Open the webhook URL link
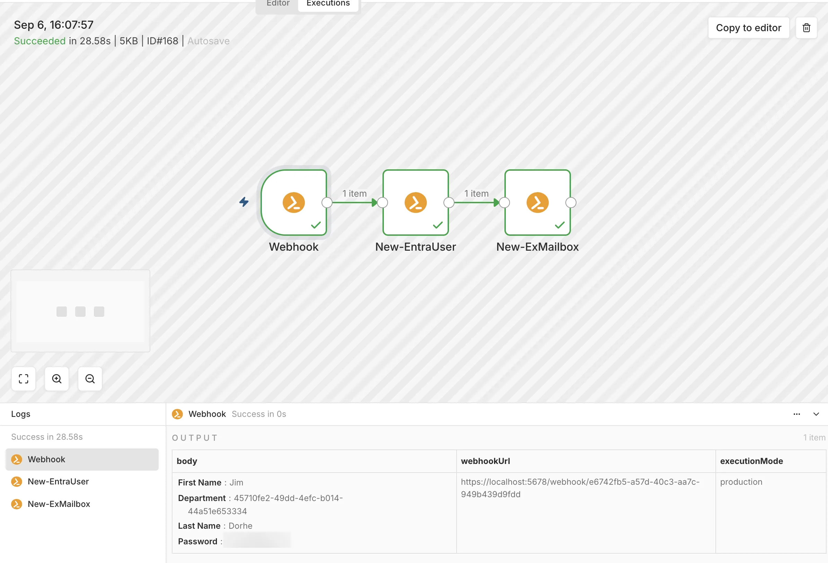The height and width of the screenshot is (563, 828). click(580, 488)
